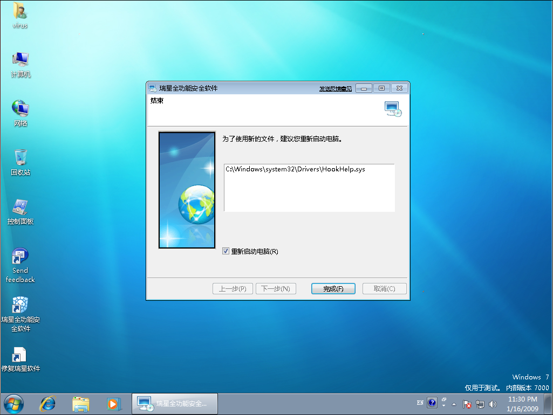553x415 pixels.
Task: Open the volume speaker tray icon
Action: click(x=493, y=404)
